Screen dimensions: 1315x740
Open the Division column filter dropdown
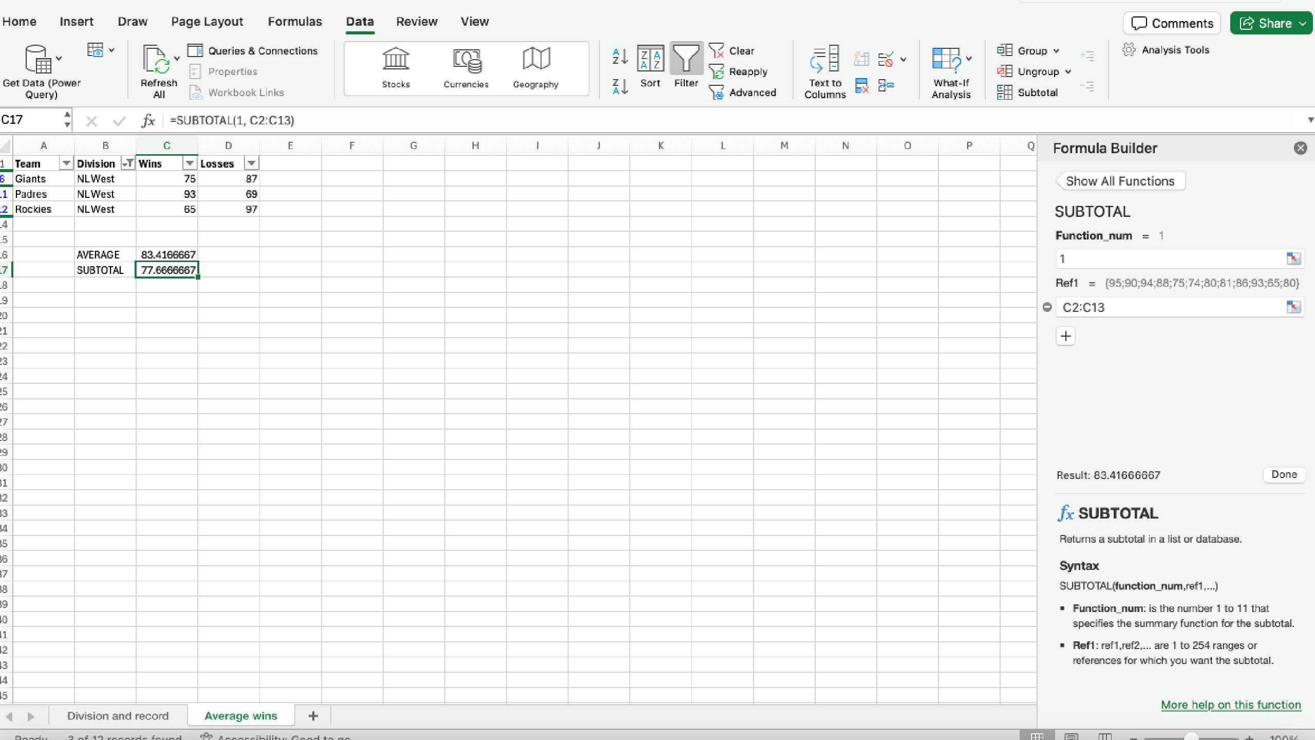pyautogui.click(x=127, y=163)
